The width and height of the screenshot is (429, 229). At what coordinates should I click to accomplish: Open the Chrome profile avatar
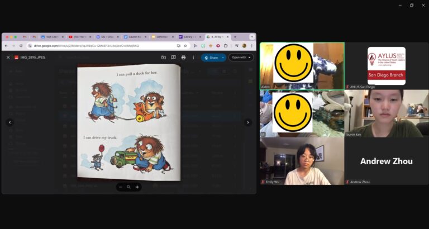tap(244, 46)
